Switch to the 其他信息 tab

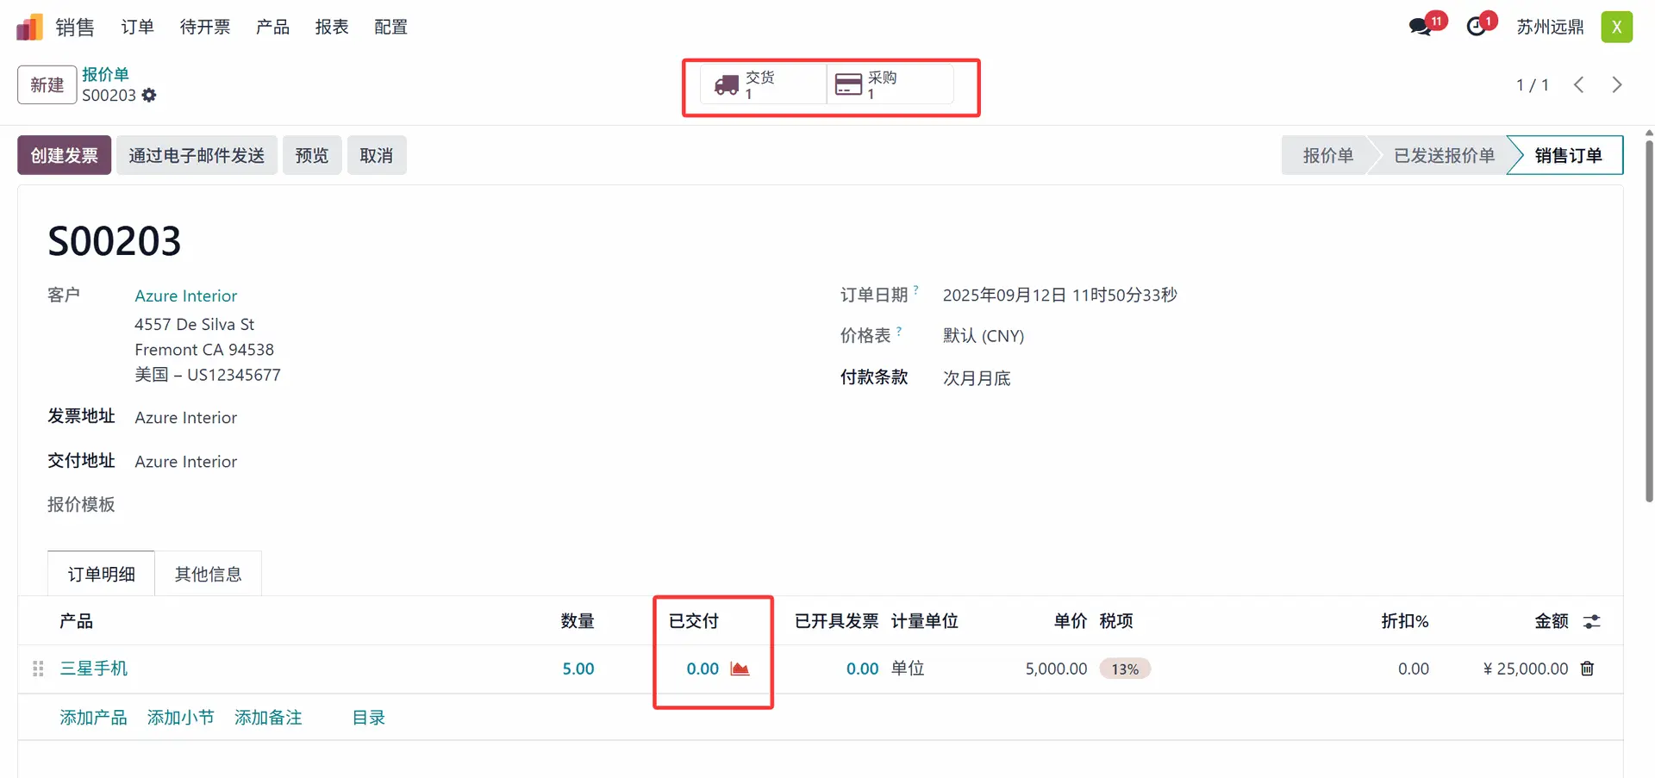coord(208,575)
